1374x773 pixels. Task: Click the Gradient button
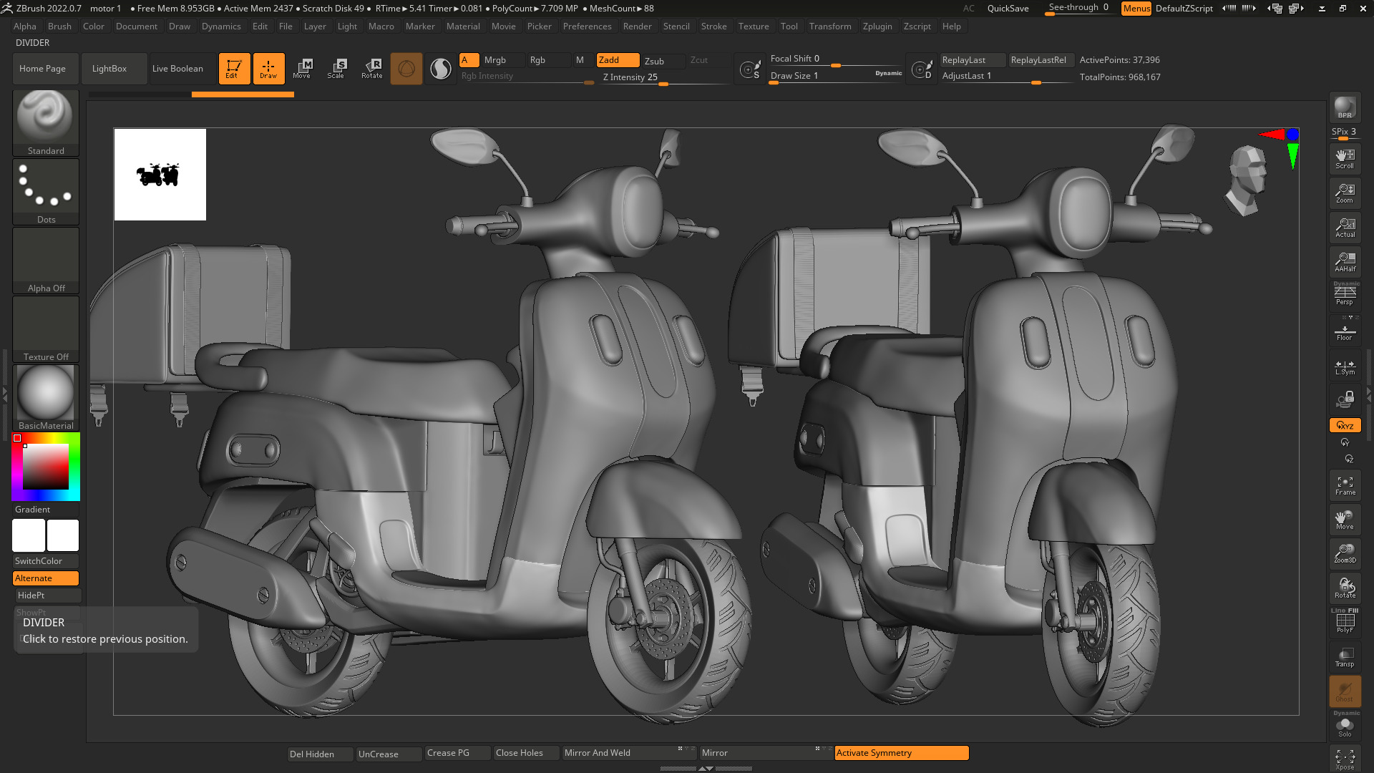click(x=46, y=510)
